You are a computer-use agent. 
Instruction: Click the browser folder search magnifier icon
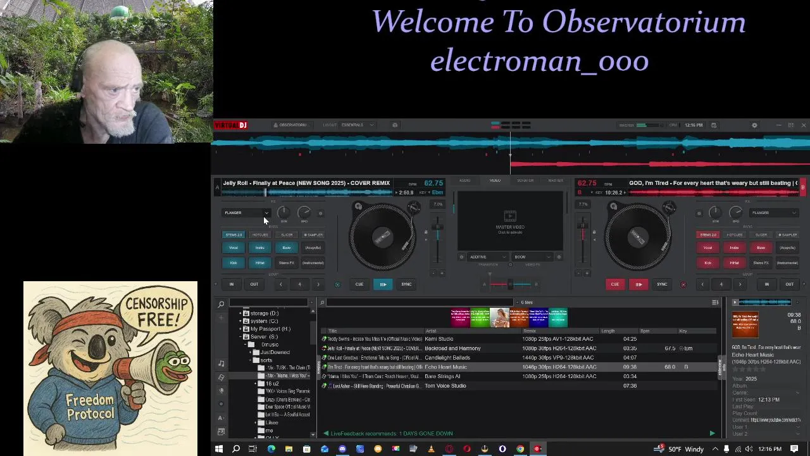pos(221,305)
